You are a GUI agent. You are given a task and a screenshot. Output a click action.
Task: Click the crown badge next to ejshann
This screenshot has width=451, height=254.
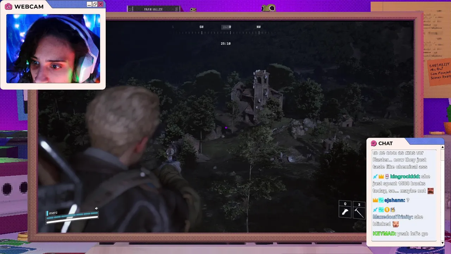click(x=375, y=200)
